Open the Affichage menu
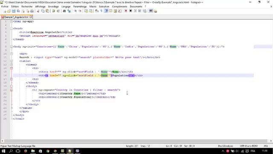Image resolution: width=273 pixels, height=154 pixels. pyautogui.click(x=40, y=6)
